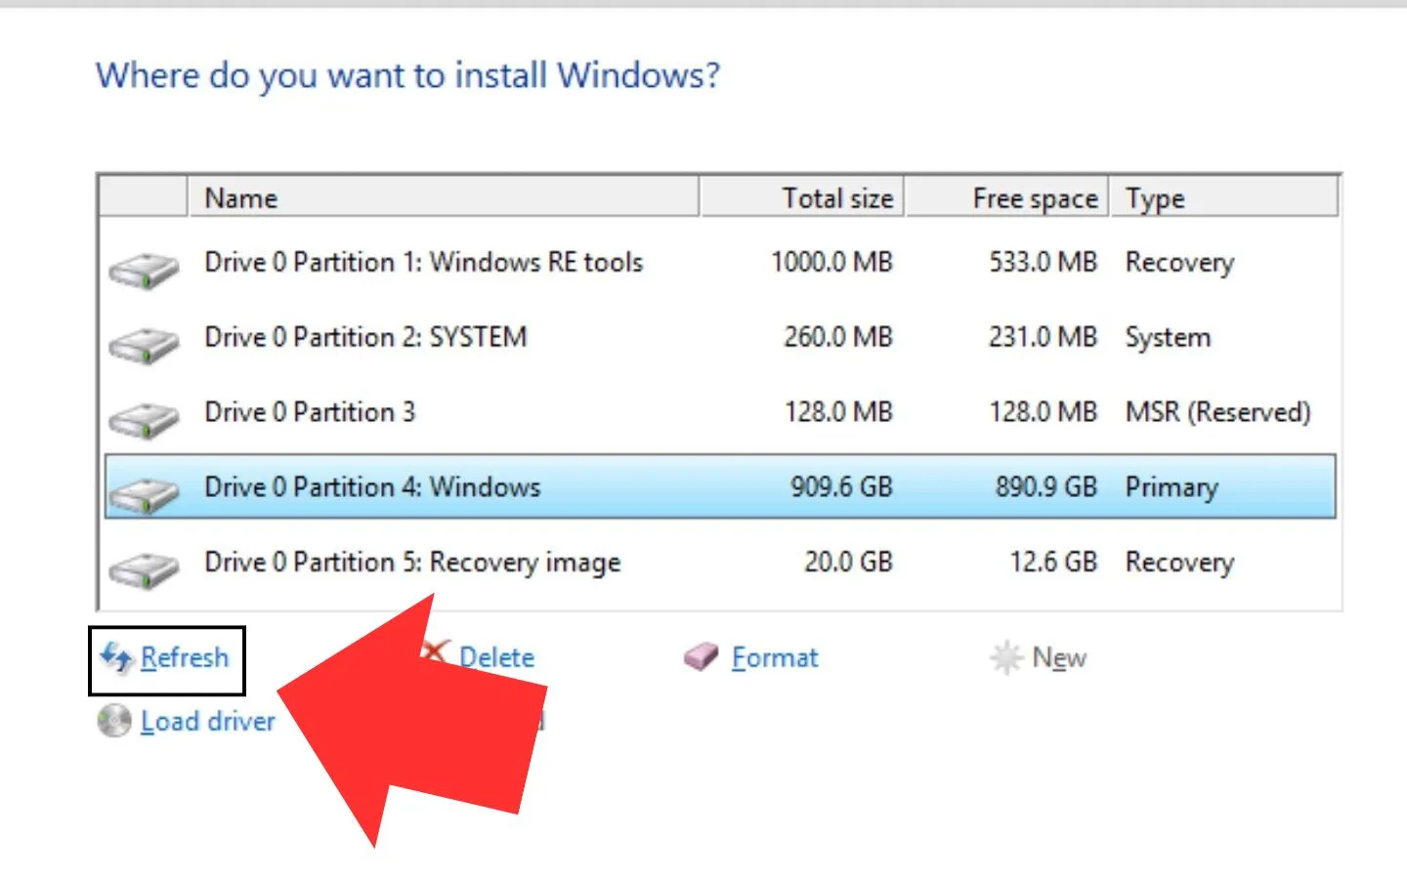Click the red X Delete icon

pyautogui.click(x=438, y=650)
